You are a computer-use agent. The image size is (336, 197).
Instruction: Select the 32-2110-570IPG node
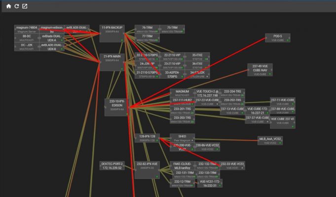(x=147, y=57)
